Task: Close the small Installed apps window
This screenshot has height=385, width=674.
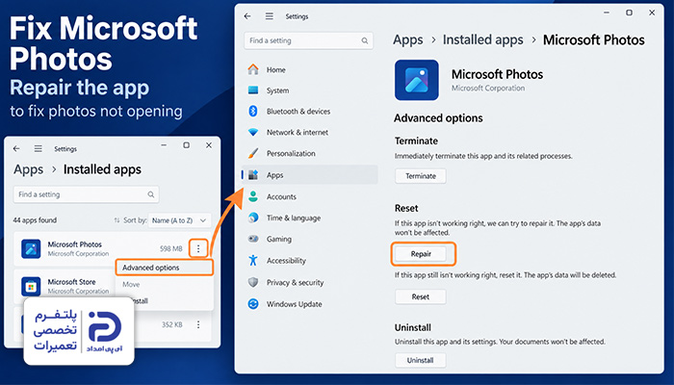Action: point(209,145)
